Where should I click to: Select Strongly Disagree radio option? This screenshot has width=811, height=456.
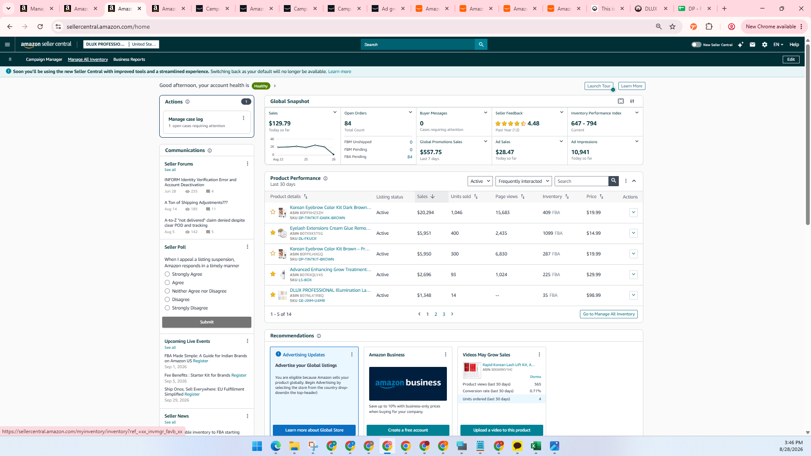(167, 308)
